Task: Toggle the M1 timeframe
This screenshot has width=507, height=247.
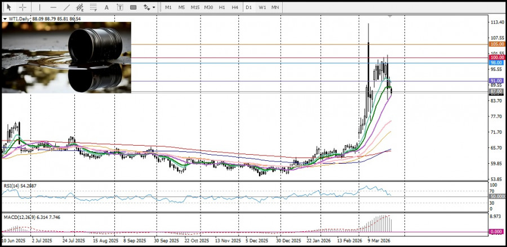Action: pyautogui.click(x=168, y=7)
